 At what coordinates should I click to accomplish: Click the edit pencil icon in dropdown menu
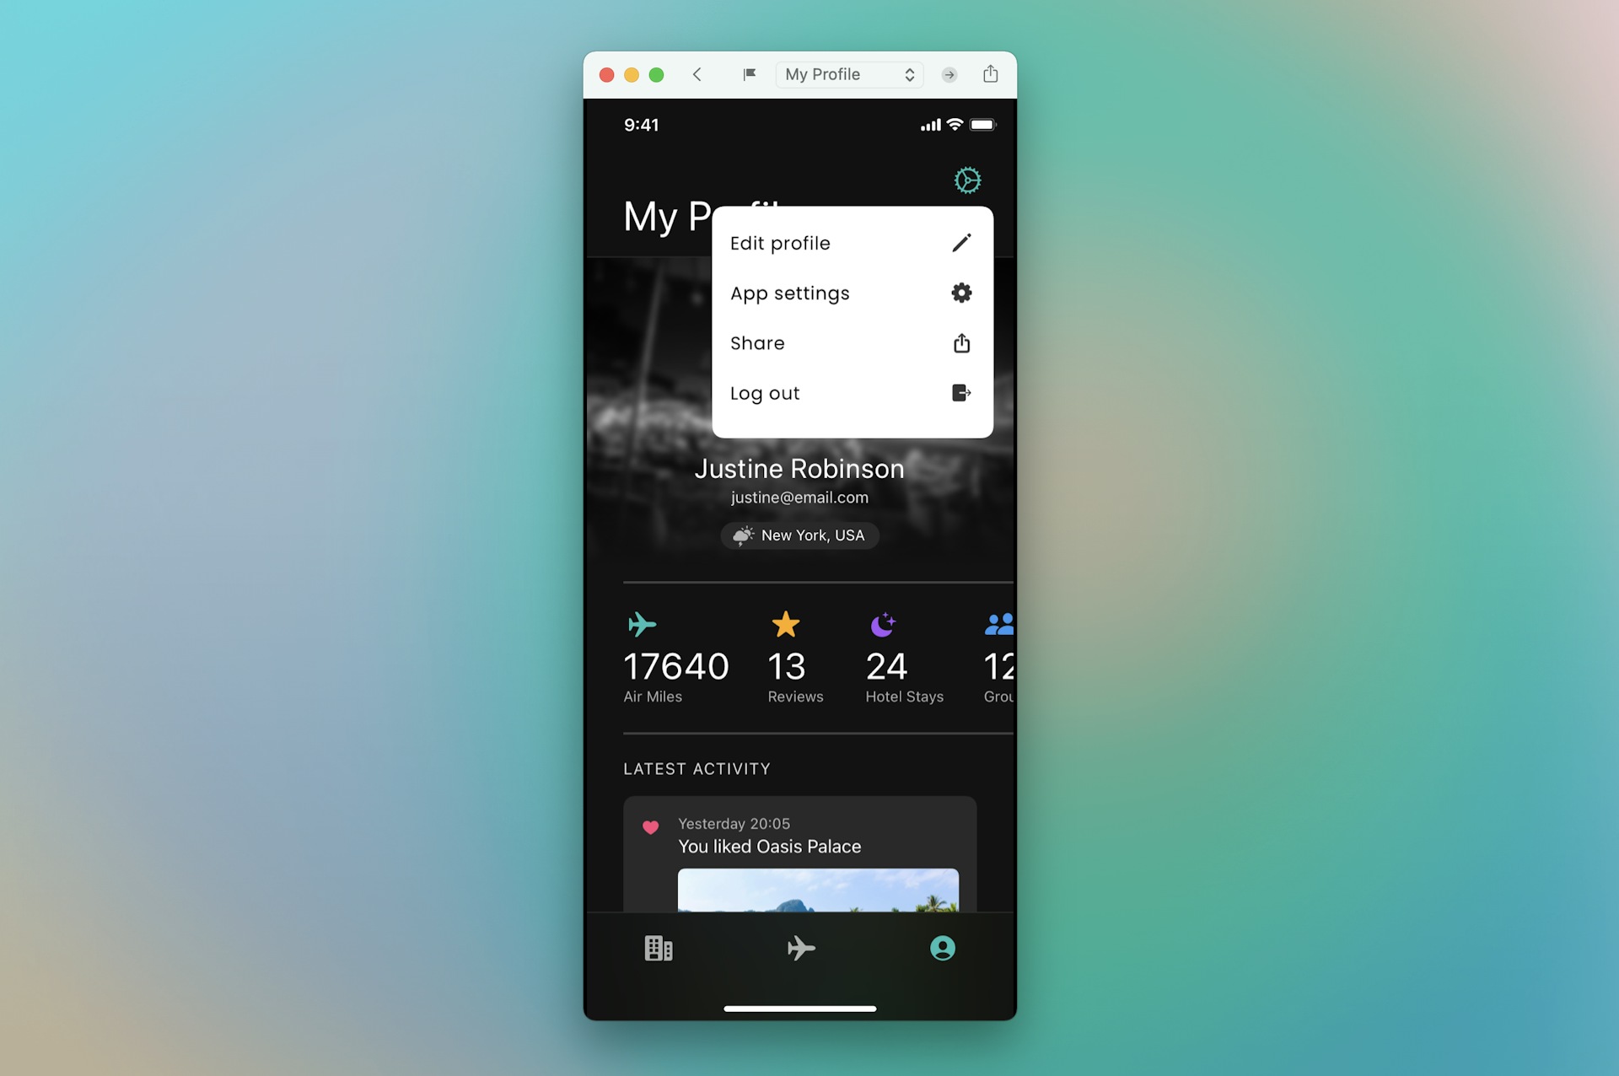[x=960, y=243]
